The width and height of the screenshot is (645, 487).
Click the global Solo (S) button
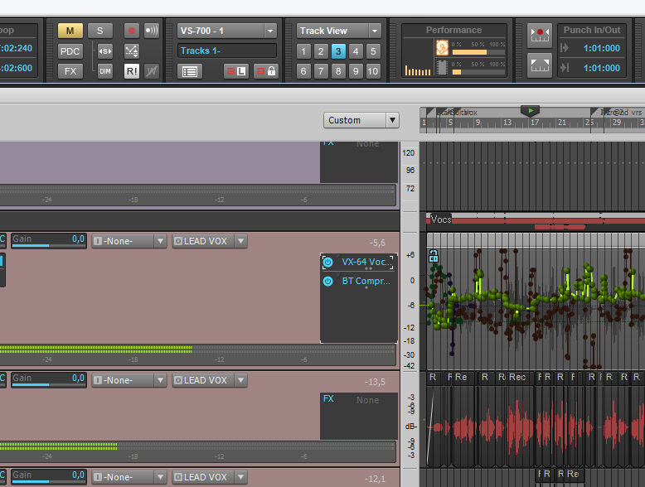click(99, 31)
